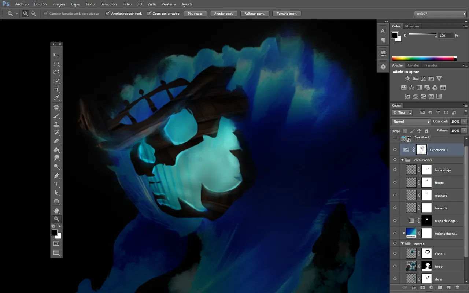
Task: Select the Paint Bucket tool
Action: [56, 149]
